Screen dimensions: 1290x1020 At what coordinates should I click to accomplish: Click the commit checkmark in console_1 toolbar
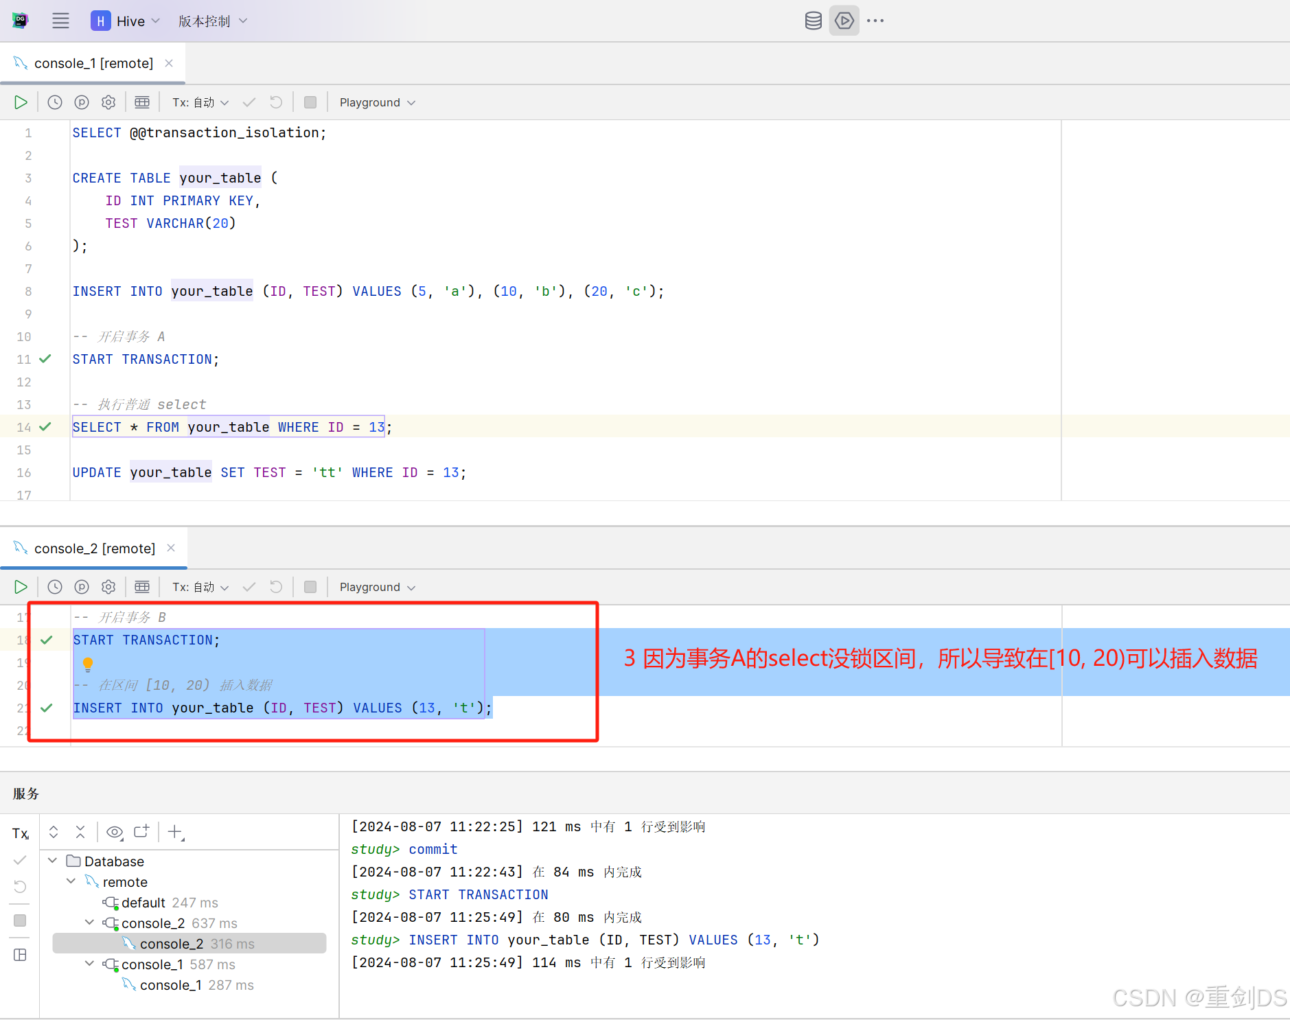click(x=249, y=102)
